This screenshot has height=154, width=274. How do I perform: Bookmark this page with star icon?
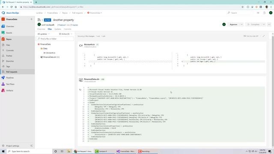(243, 7)
